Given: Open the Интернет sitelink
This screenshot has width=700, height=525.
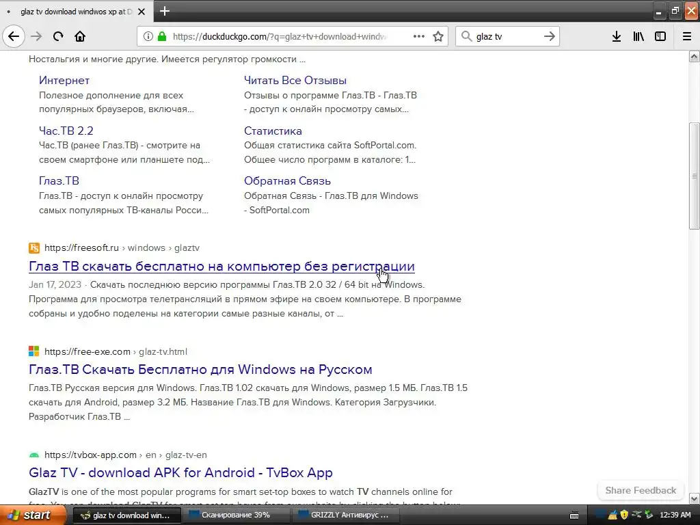Looking at the screenshot, I should pos(64,81).
